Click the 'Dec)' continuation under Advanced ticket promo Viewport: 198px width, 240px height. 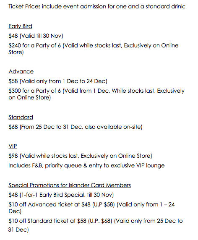pyautogui.click(x=15, y=211)
